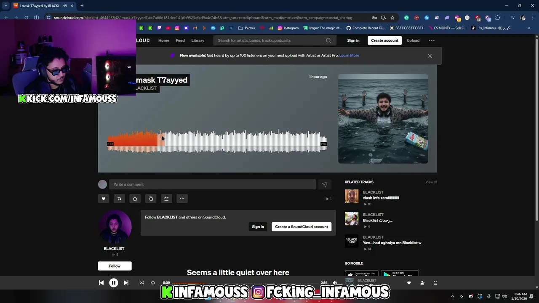The height and width of the screenshot is (303, 539).
Task: Open the taskbar volume speaker icon
Action: tap(504, 296)
